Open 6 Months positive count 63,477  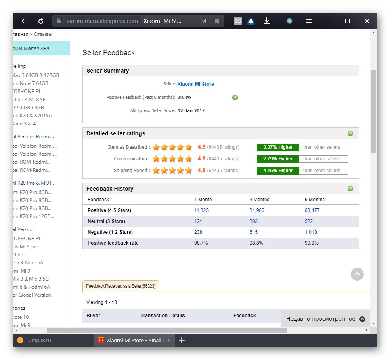click(x=312, y=210)
